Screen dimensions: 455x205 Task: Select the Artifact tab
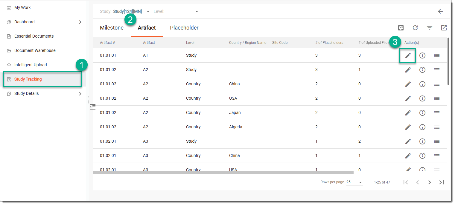pyautogui.click(x=147, y=28)
